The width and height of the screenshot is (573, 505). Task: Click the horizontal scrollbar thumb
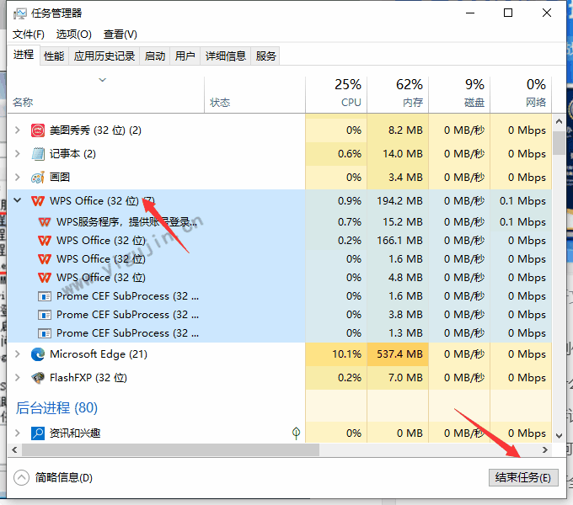170,450
